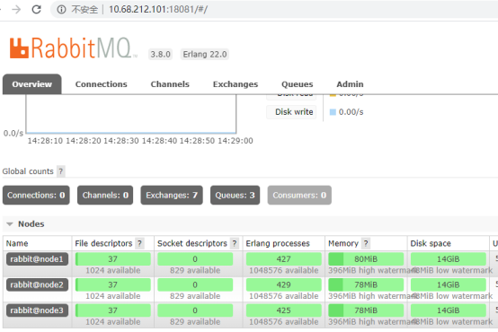The image size is (498, 332).
Task: Click node1's 14GiB disk space value
Action: 449,259
